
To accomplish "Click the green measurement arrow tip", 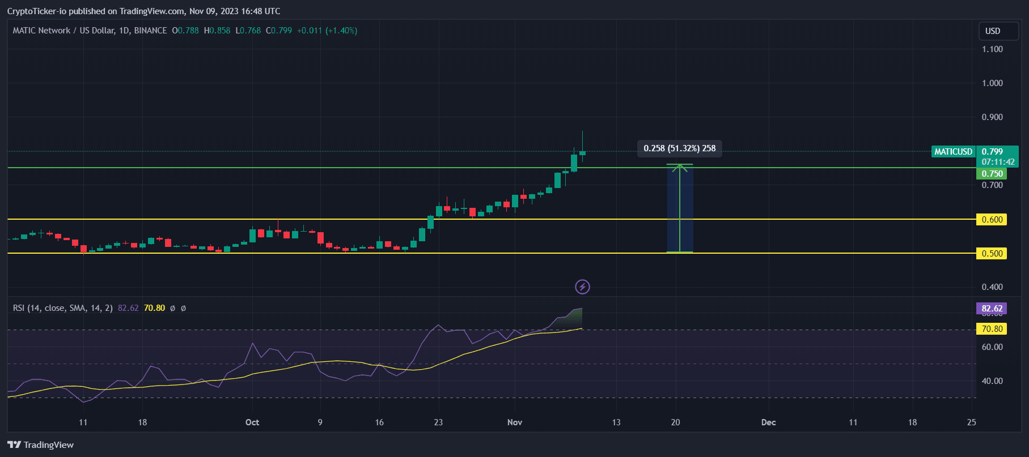I will [x=679, y=165].
